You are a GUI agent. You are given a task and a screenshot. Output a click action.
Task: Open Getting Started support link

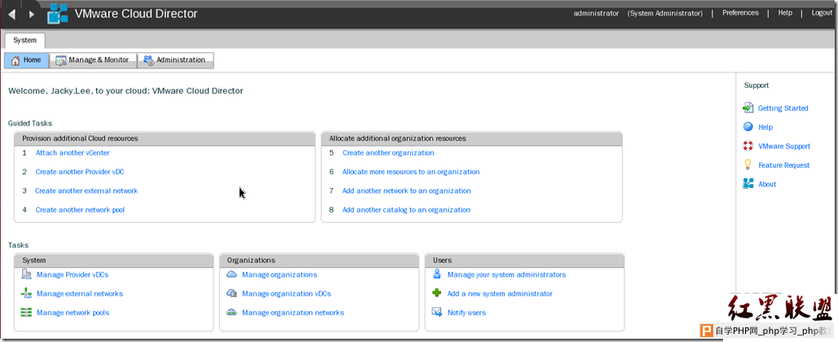783,108
